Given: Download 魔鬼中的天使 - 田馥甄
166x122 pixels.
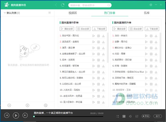Looking at the screenshot, I should tap(156, 84).
